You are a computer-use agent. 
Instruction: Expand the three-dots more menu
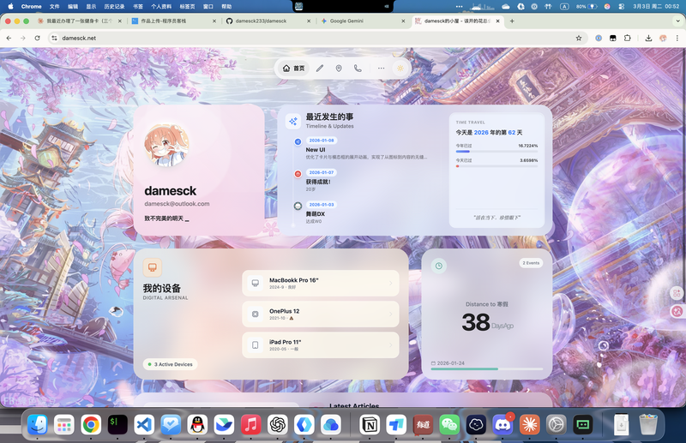coord(381,68)
